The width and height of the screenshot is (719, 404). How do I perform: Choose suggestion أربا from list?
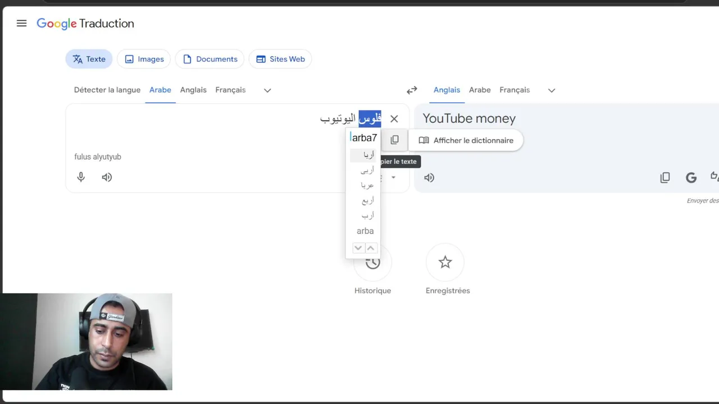[x=363, y=155]
